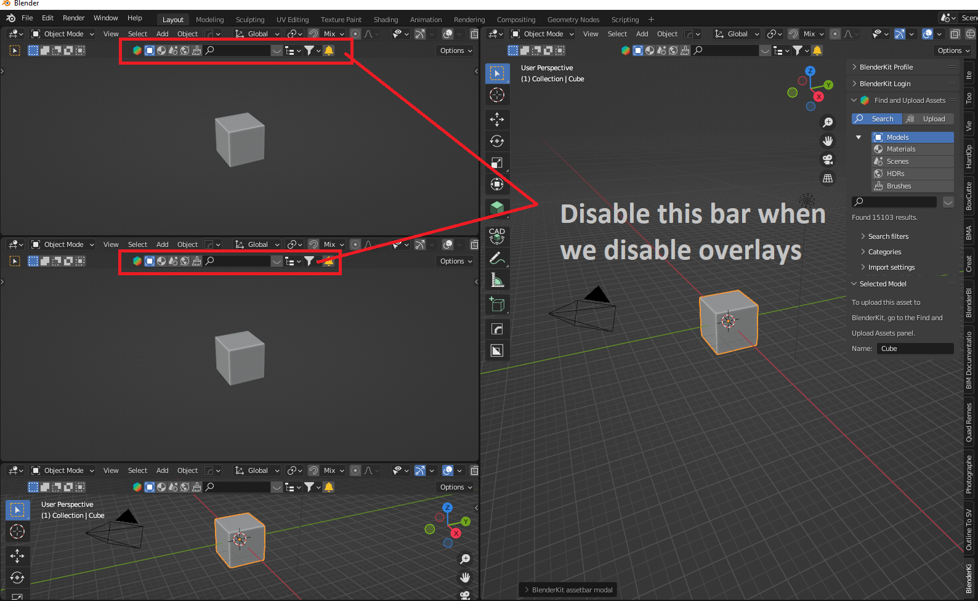The width and height of the screenshot is (978, 601).
Task: Toggle Show Overlays in right viewport header
Action: [927, 34]
